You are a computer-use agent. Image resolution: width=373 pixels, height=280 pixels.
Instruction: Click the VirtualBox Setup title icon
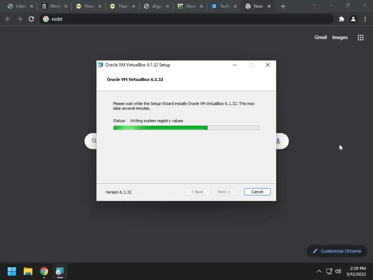click(101, 65)
